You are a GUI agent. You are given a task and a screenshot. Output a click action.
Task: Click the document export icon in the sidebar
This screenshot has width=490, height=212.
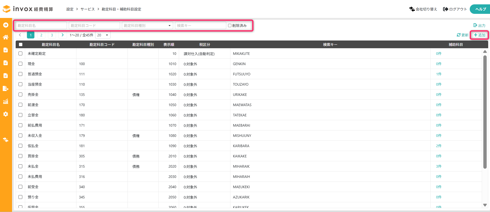pos(6,88)
